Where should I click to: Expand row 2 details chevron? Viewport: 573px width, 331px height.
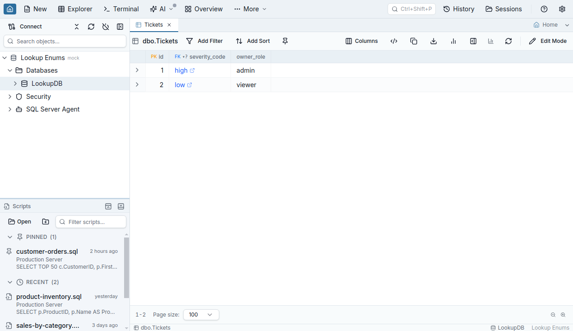pyautogui.click(x=137, y=84)
